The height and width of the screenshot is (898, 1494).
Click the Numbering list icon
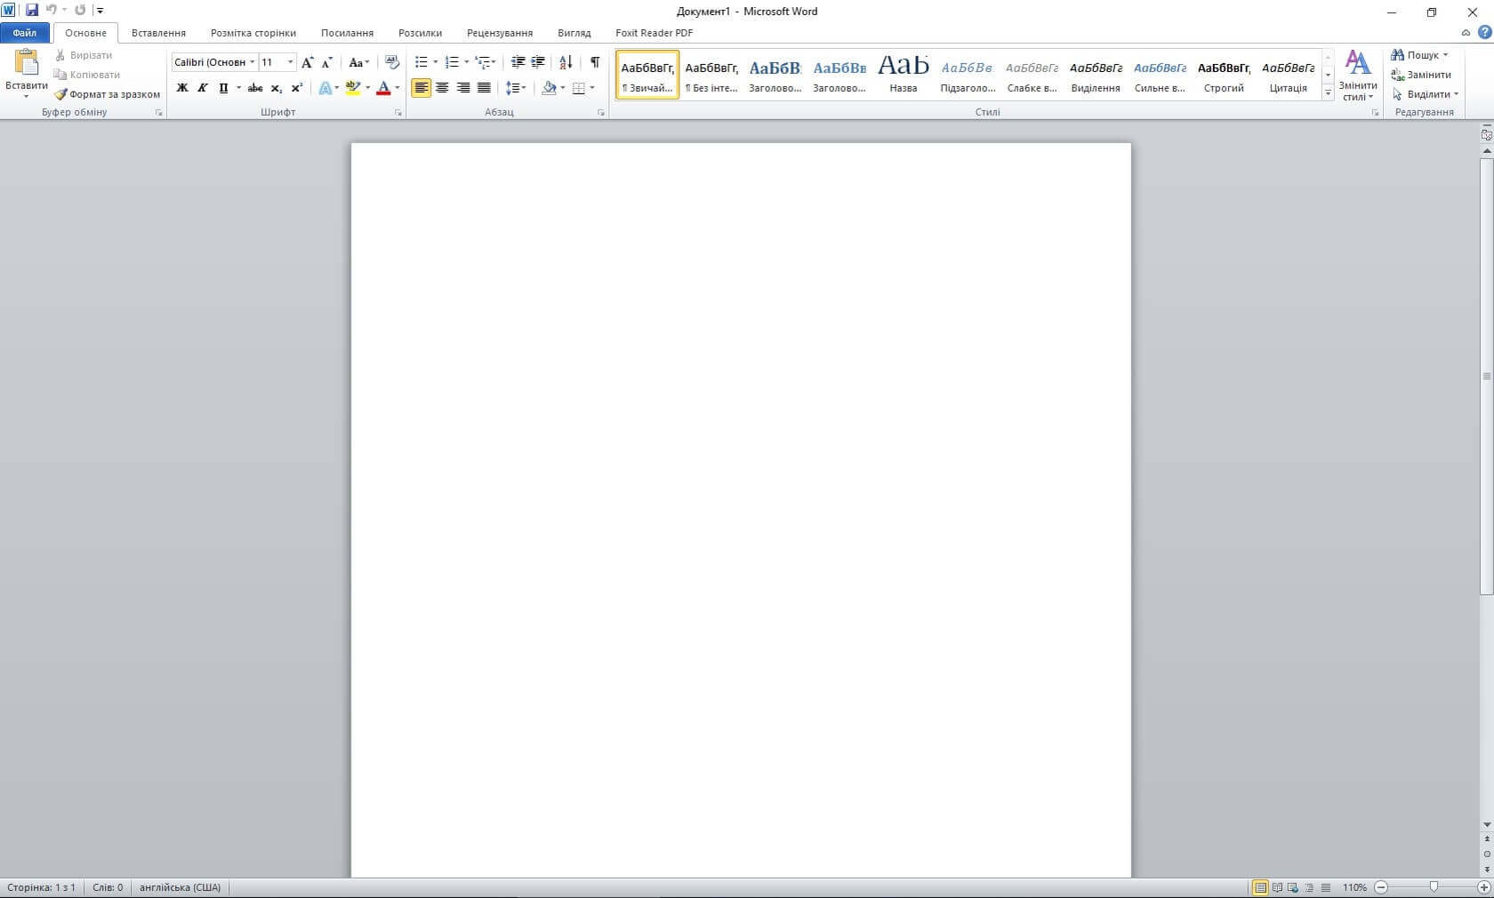click(452, 62)
